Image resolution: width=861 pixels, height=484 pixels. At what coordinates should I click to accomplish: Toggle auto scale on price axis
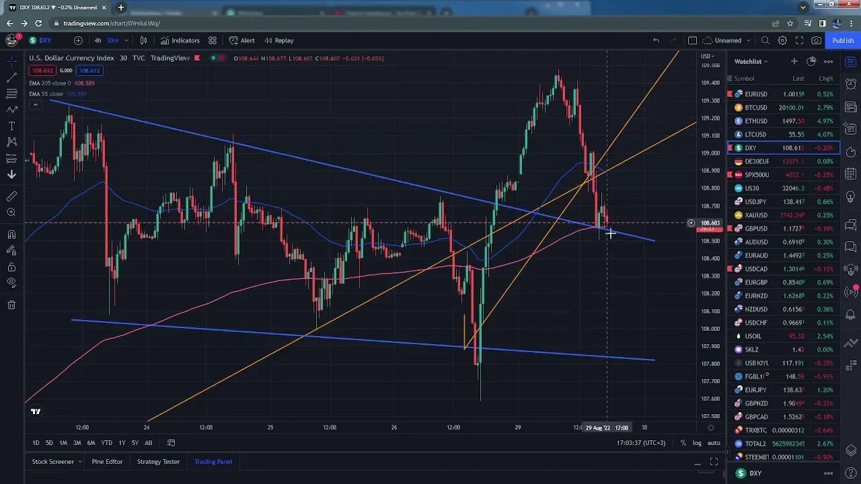point(714,442)
